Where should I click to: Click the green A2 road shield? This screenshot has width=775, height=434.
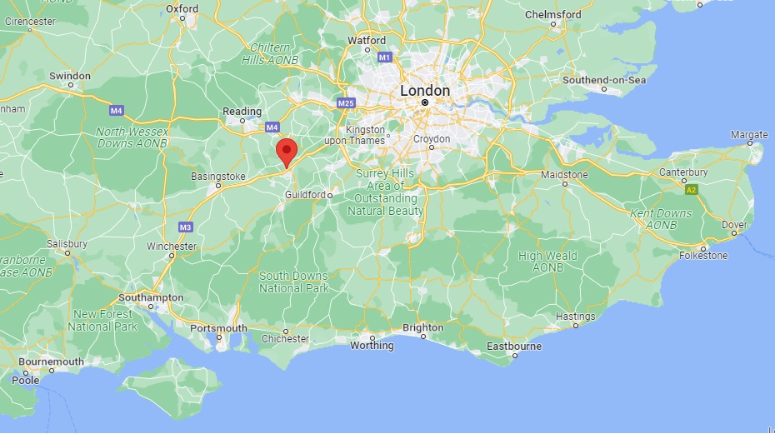pos(692,190)
